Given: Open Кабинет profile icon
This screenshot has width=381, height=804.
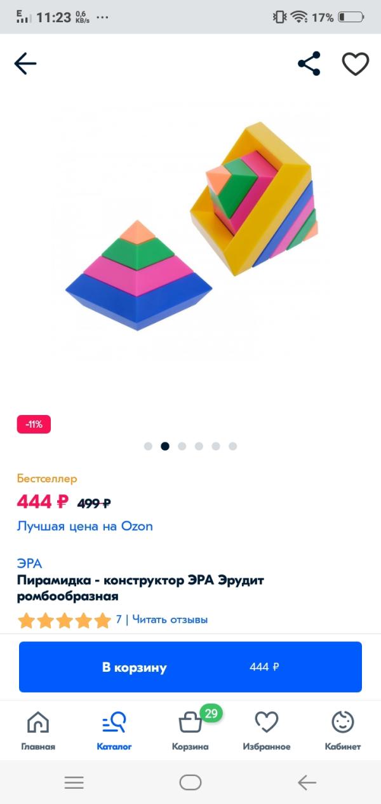Looking at the screenshot, I should pyautogui.click(x=343, y=731).
